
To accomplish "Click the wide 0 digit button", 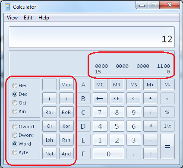I will (108, 154).
